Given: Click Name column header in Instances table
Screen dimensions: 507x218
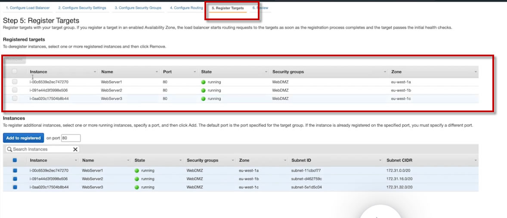Looking at the screenshot, I should (x=88, y=160).
